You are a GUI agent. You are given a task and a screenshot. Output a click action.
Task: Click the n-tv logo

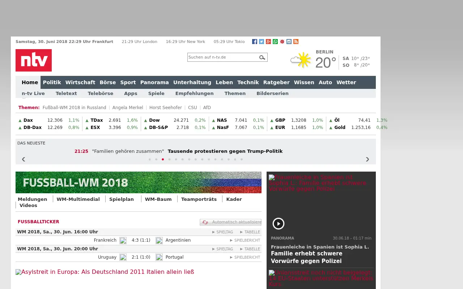click(34, 60)
